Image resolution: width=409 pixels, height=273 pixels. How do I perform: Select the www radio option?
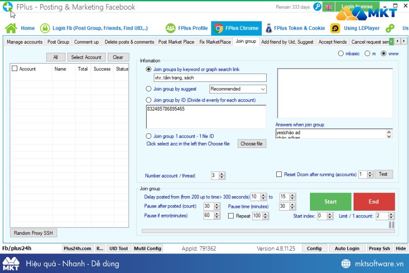pyautogui.click(x=384, y=54)
